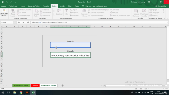
Task: Click the Bucar ID input cell
Action: point(71,45)
